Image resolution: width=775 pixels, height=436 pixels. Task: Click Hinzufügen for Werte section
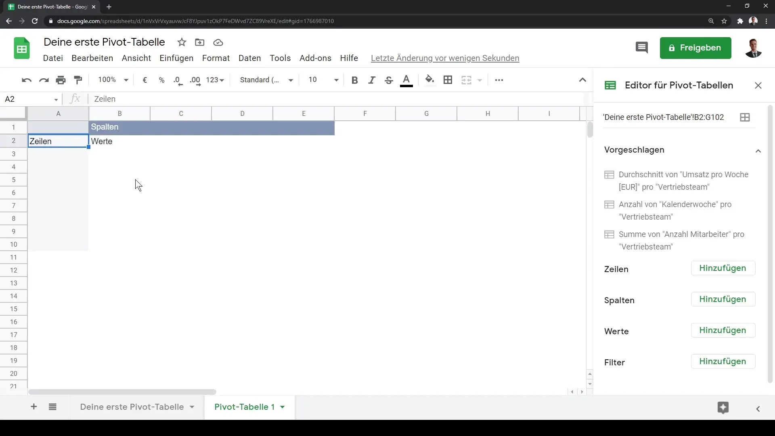(x=723, y=330)
